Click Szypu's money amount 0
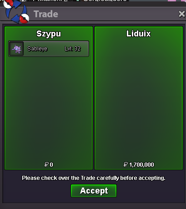 [x=51, y=165]
